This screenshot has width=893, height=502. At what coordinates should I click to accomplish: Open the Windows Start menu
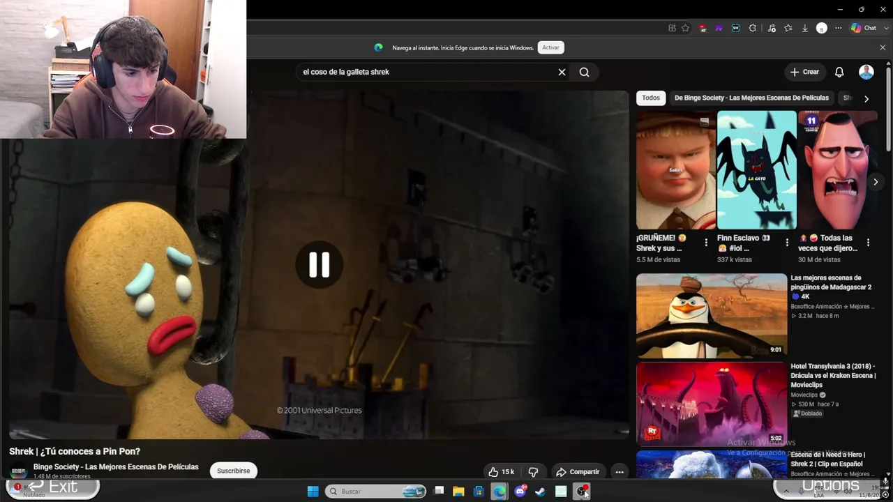313,492
